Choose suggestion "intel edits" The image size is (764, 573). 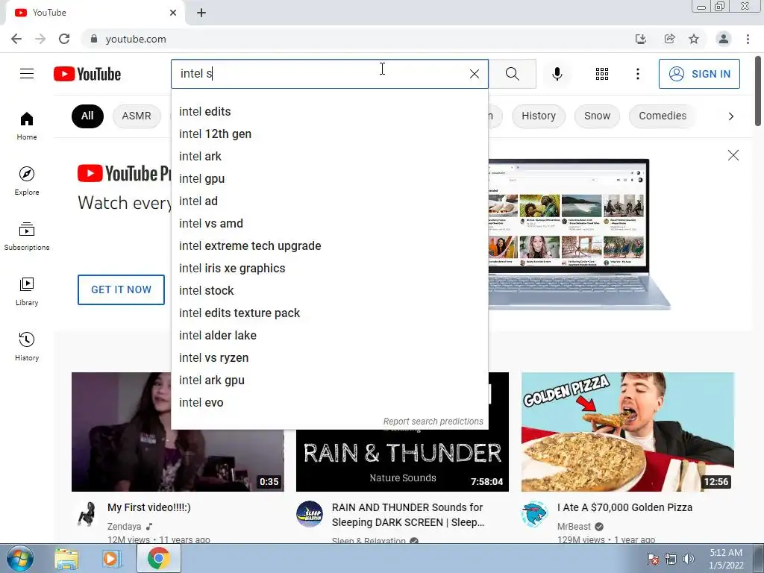(x=329, y=112)
